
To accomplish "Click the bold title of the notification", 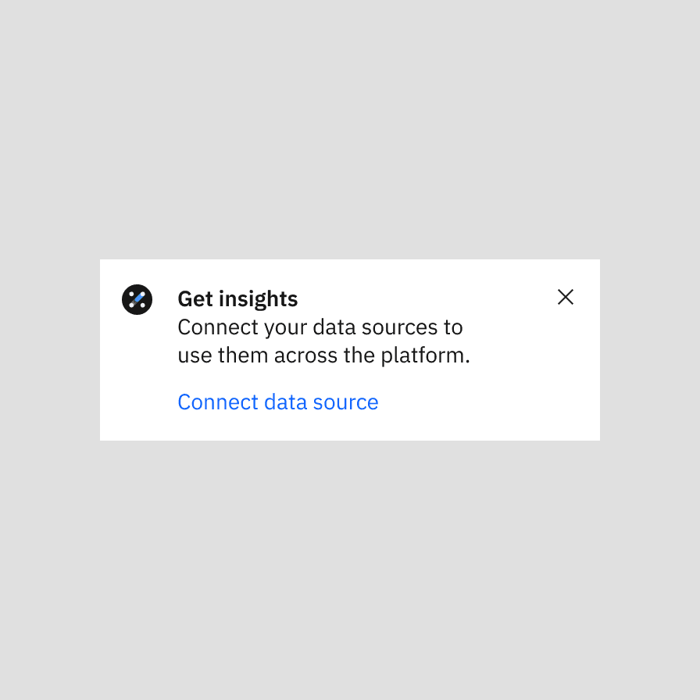I will point(237,298).
